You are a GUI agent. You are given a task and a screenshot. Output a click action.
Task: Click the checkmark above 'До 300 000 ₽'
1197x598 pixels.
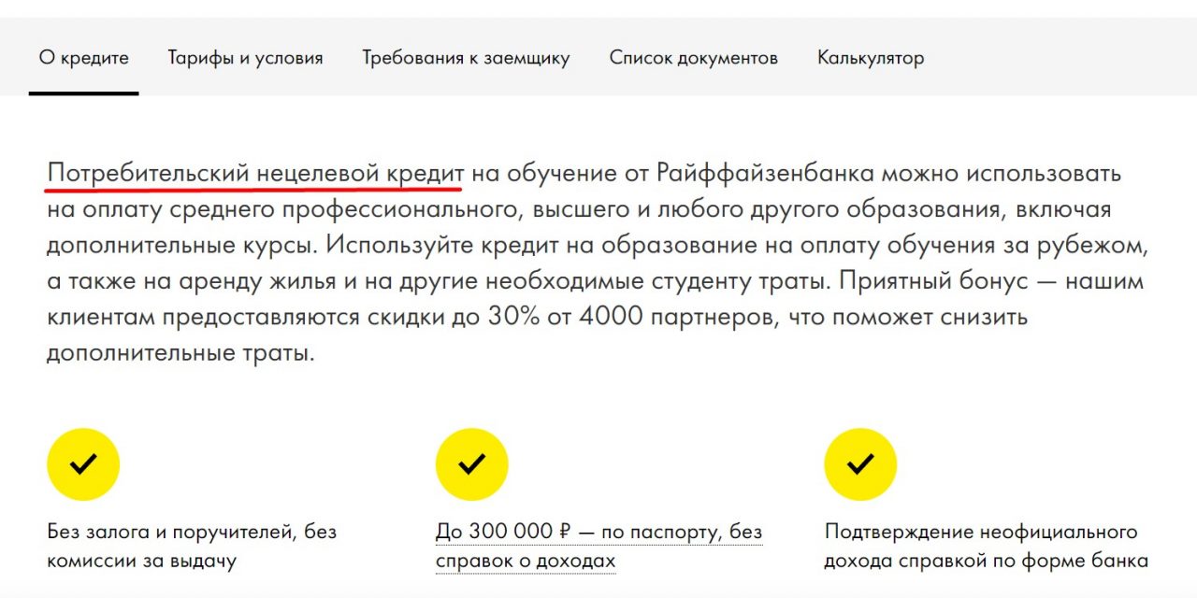click(472, 463)
